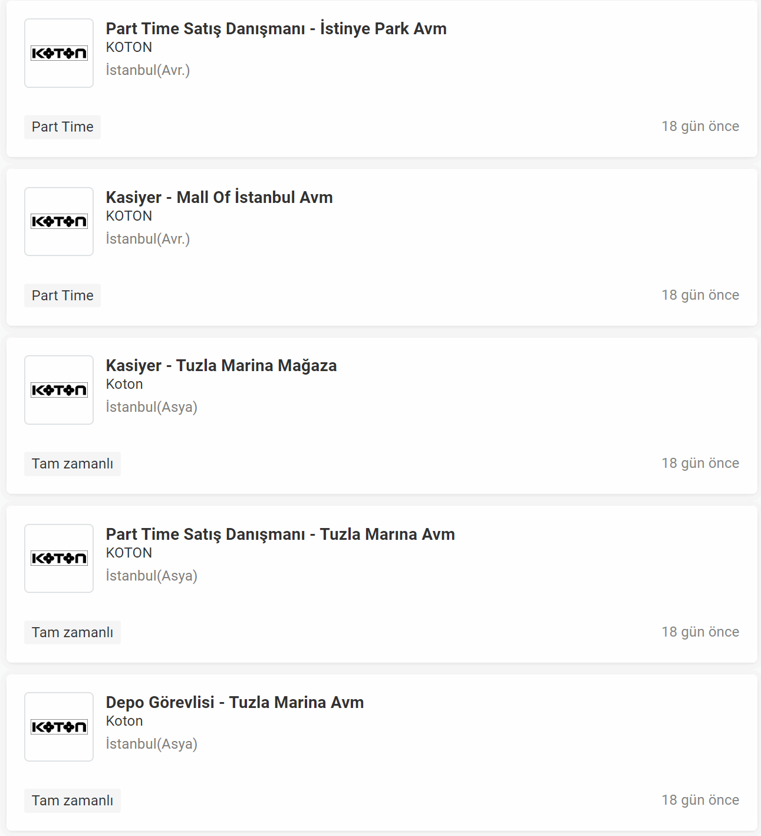Click Koton logo of Depo Görevlisi listing

(x=59, y=727)
